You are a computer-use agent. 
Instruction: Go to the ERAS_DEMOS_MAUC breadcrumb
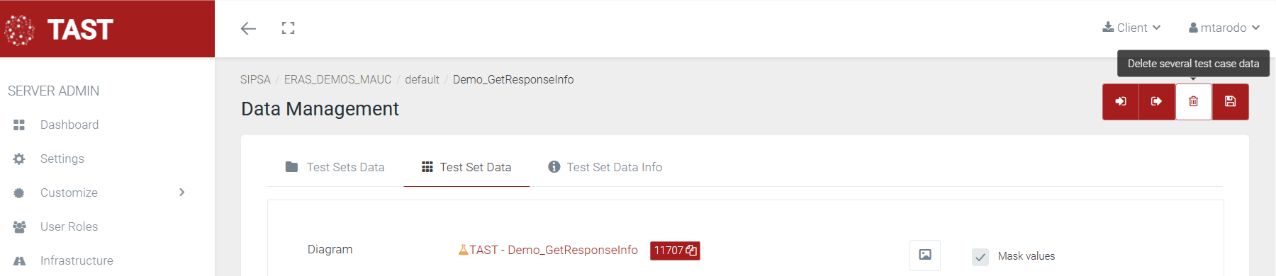337,79
